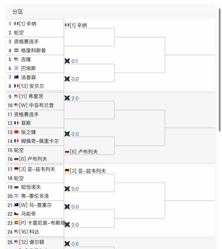This screenshot has width=222, height=249.
Task: Open the 0:0 score for 马-普塞尔 match
Action: coord(75,207)
